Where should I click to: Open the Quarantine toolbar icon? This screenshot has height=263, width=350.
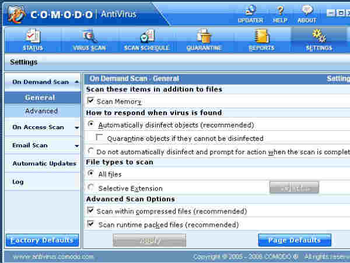coord(204,36)
